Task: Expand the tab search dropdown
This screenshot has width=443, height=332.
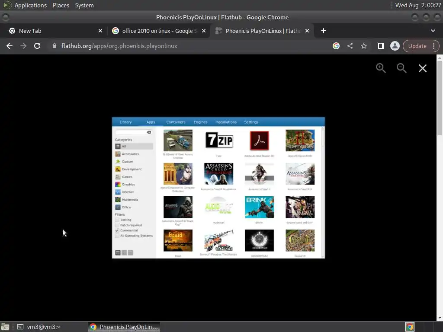Action: [x=433, y=31]
